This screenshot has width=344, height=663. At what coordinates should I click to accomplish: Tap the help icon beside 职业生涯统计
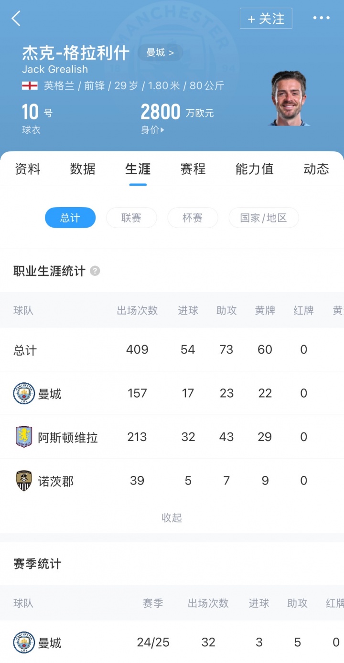pos(95,271)
